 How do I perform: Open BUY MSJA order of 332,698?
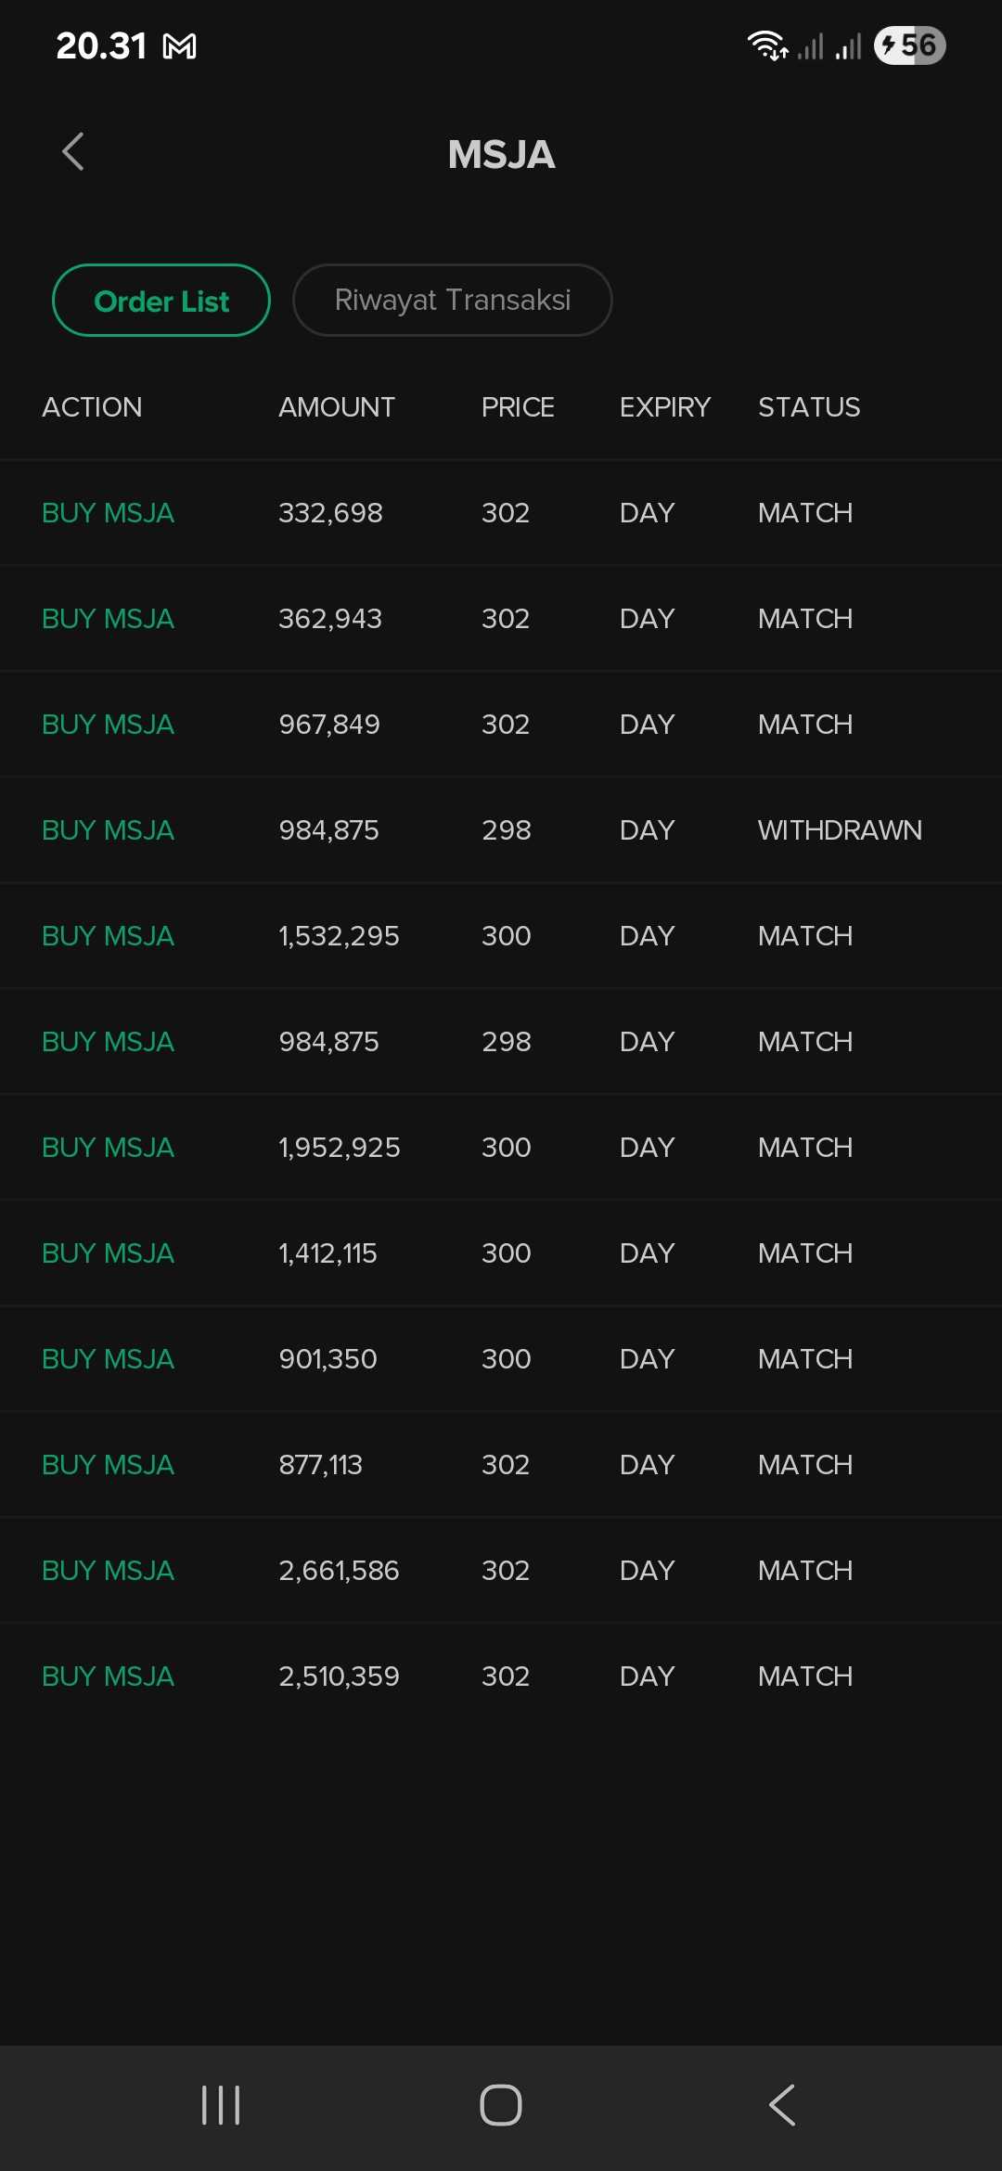point(501,513)
